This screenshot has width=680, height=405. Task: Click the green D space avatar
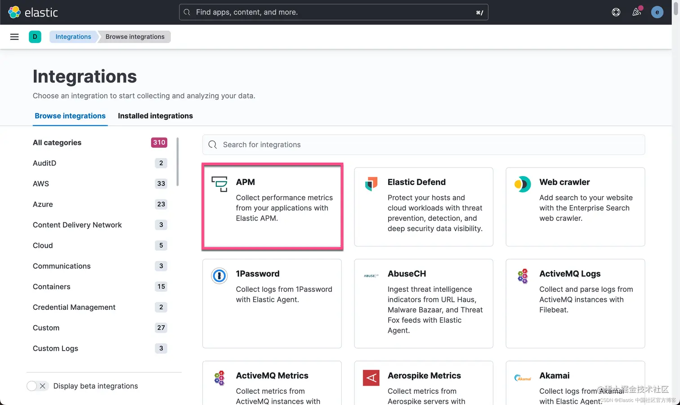pyautogui.click(x=35, y=37)
